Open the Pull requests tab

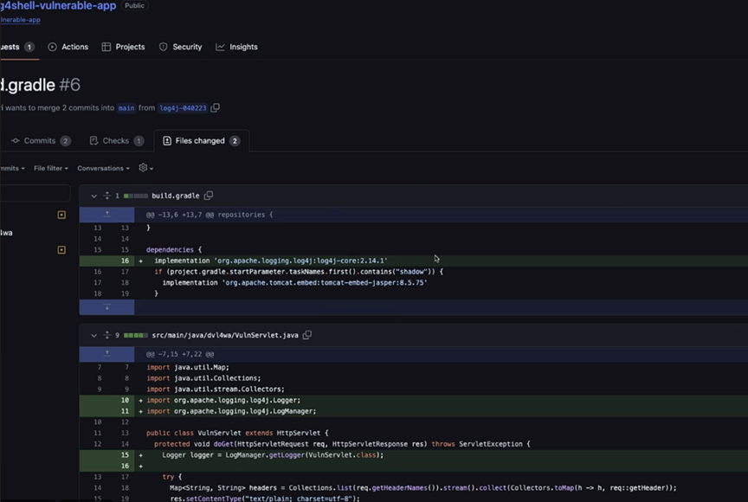pyautogui.click(x=17, y=47)
